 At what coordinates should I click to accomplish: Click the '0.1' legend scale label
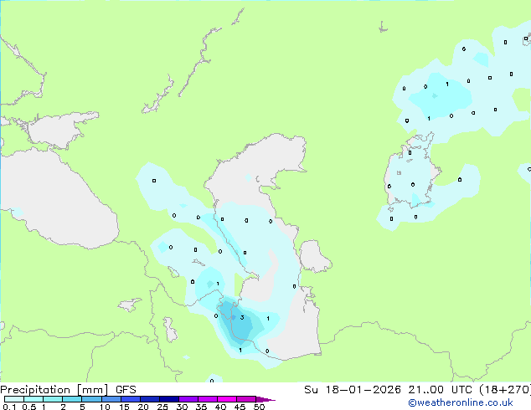(9, 407)
